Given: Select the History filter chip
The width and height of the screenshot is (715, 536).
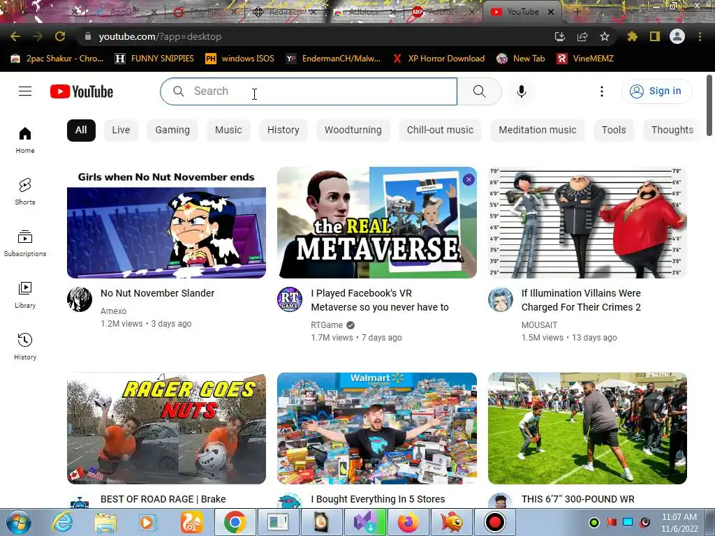Looking at the screenshot, I should [283, 130].
